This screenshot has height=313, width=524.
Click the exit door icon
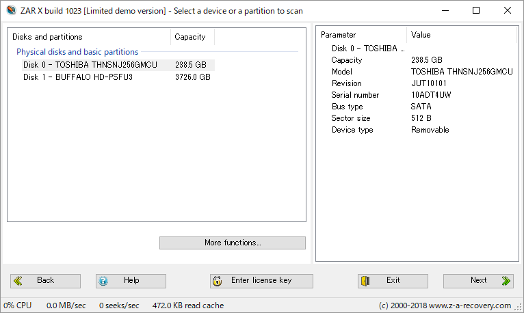tap(366, 281)
